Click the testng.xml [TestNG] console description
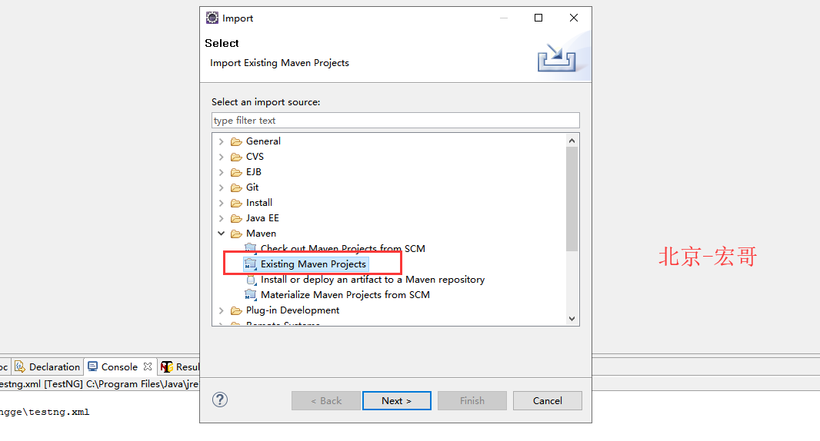 (x=99, y=384)
